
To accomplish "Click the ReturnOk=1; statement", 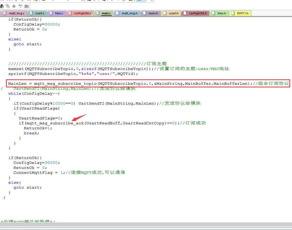I will coord(38,128).
